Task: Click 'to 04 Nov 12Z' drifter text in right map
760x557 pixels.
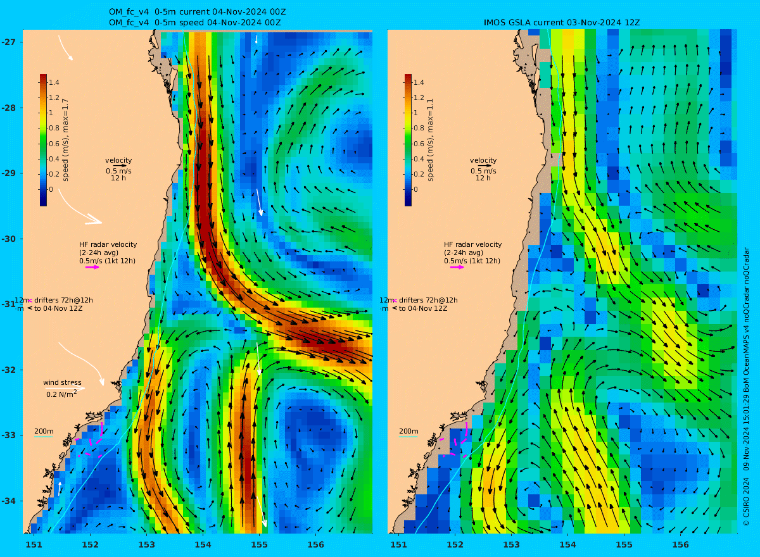Action: click(424, 308)
